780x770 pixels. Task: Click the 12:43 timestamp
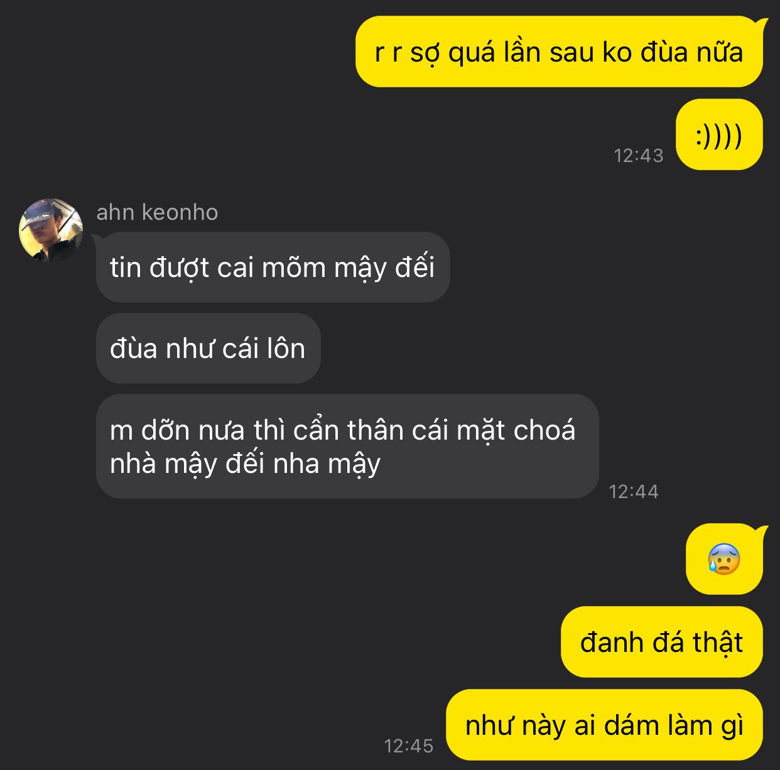[x=638, y=155]
